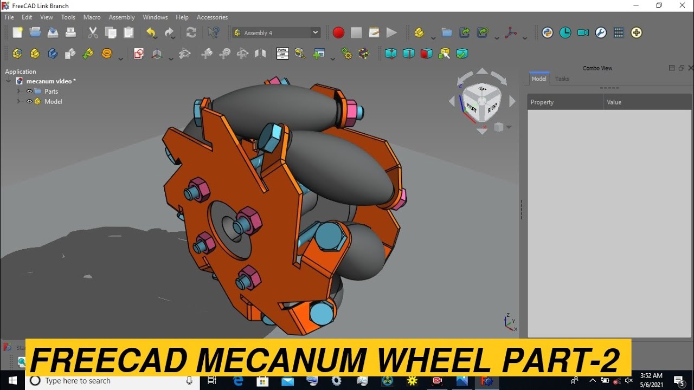Create a new Part with the blue icon
This screenshot has width=694, height=390.
[x=53, y=53]
